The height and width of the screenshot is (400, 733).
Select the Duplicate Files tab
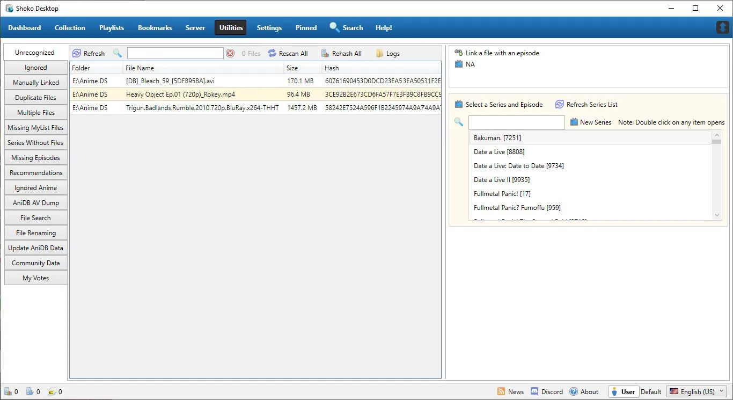click(x=36, y=98)
